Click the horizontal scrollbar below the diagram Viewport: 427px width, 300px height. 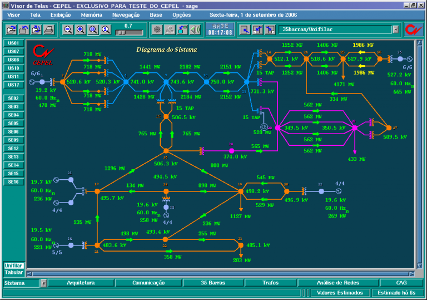tap(222, 274)
